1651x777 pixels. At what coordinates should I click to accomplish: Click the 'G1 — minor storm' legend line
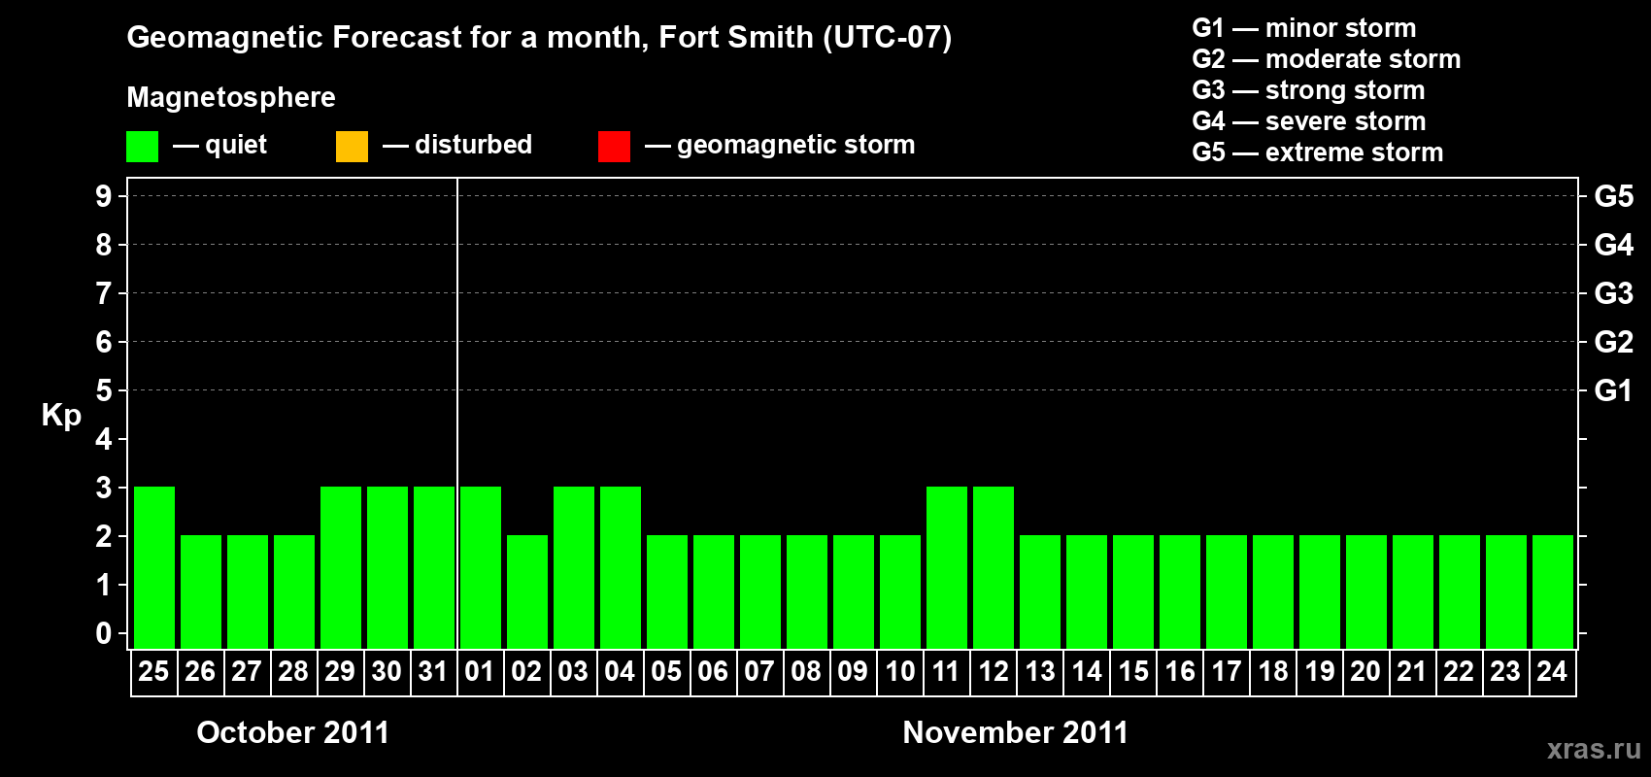pos(1304,28)
